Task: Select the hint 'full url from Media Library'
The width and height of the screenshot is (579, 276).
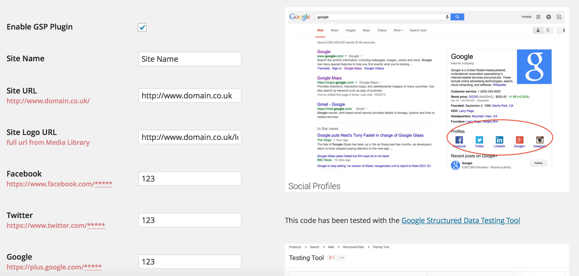Action: pyautogui.click(x=48, y=142)
